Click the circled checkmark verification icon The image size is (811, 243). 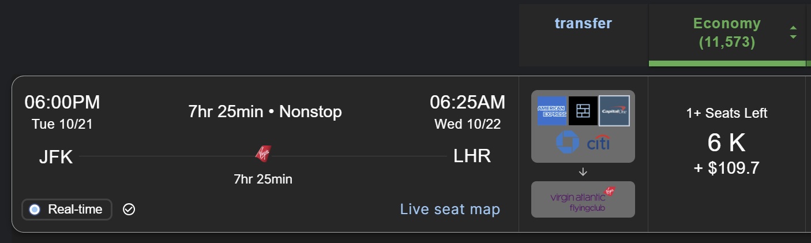(129, 209)
